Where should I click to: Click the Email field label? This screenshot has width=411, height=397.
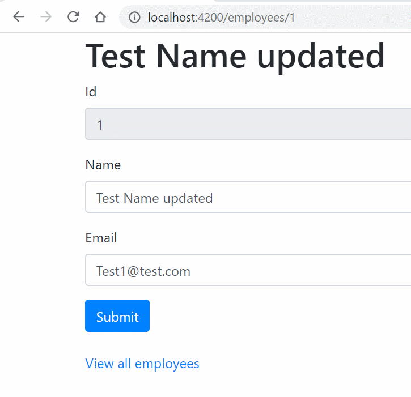(x=101, y=238)
